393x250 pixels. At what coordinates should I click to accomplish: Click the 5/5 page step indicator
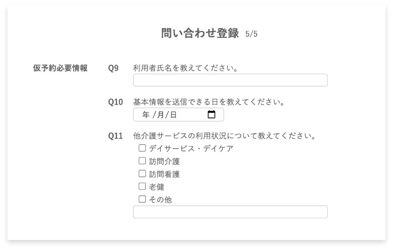click(x=251, y=34)
